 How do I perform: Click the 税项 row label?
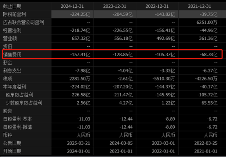[x=8, y=79]
